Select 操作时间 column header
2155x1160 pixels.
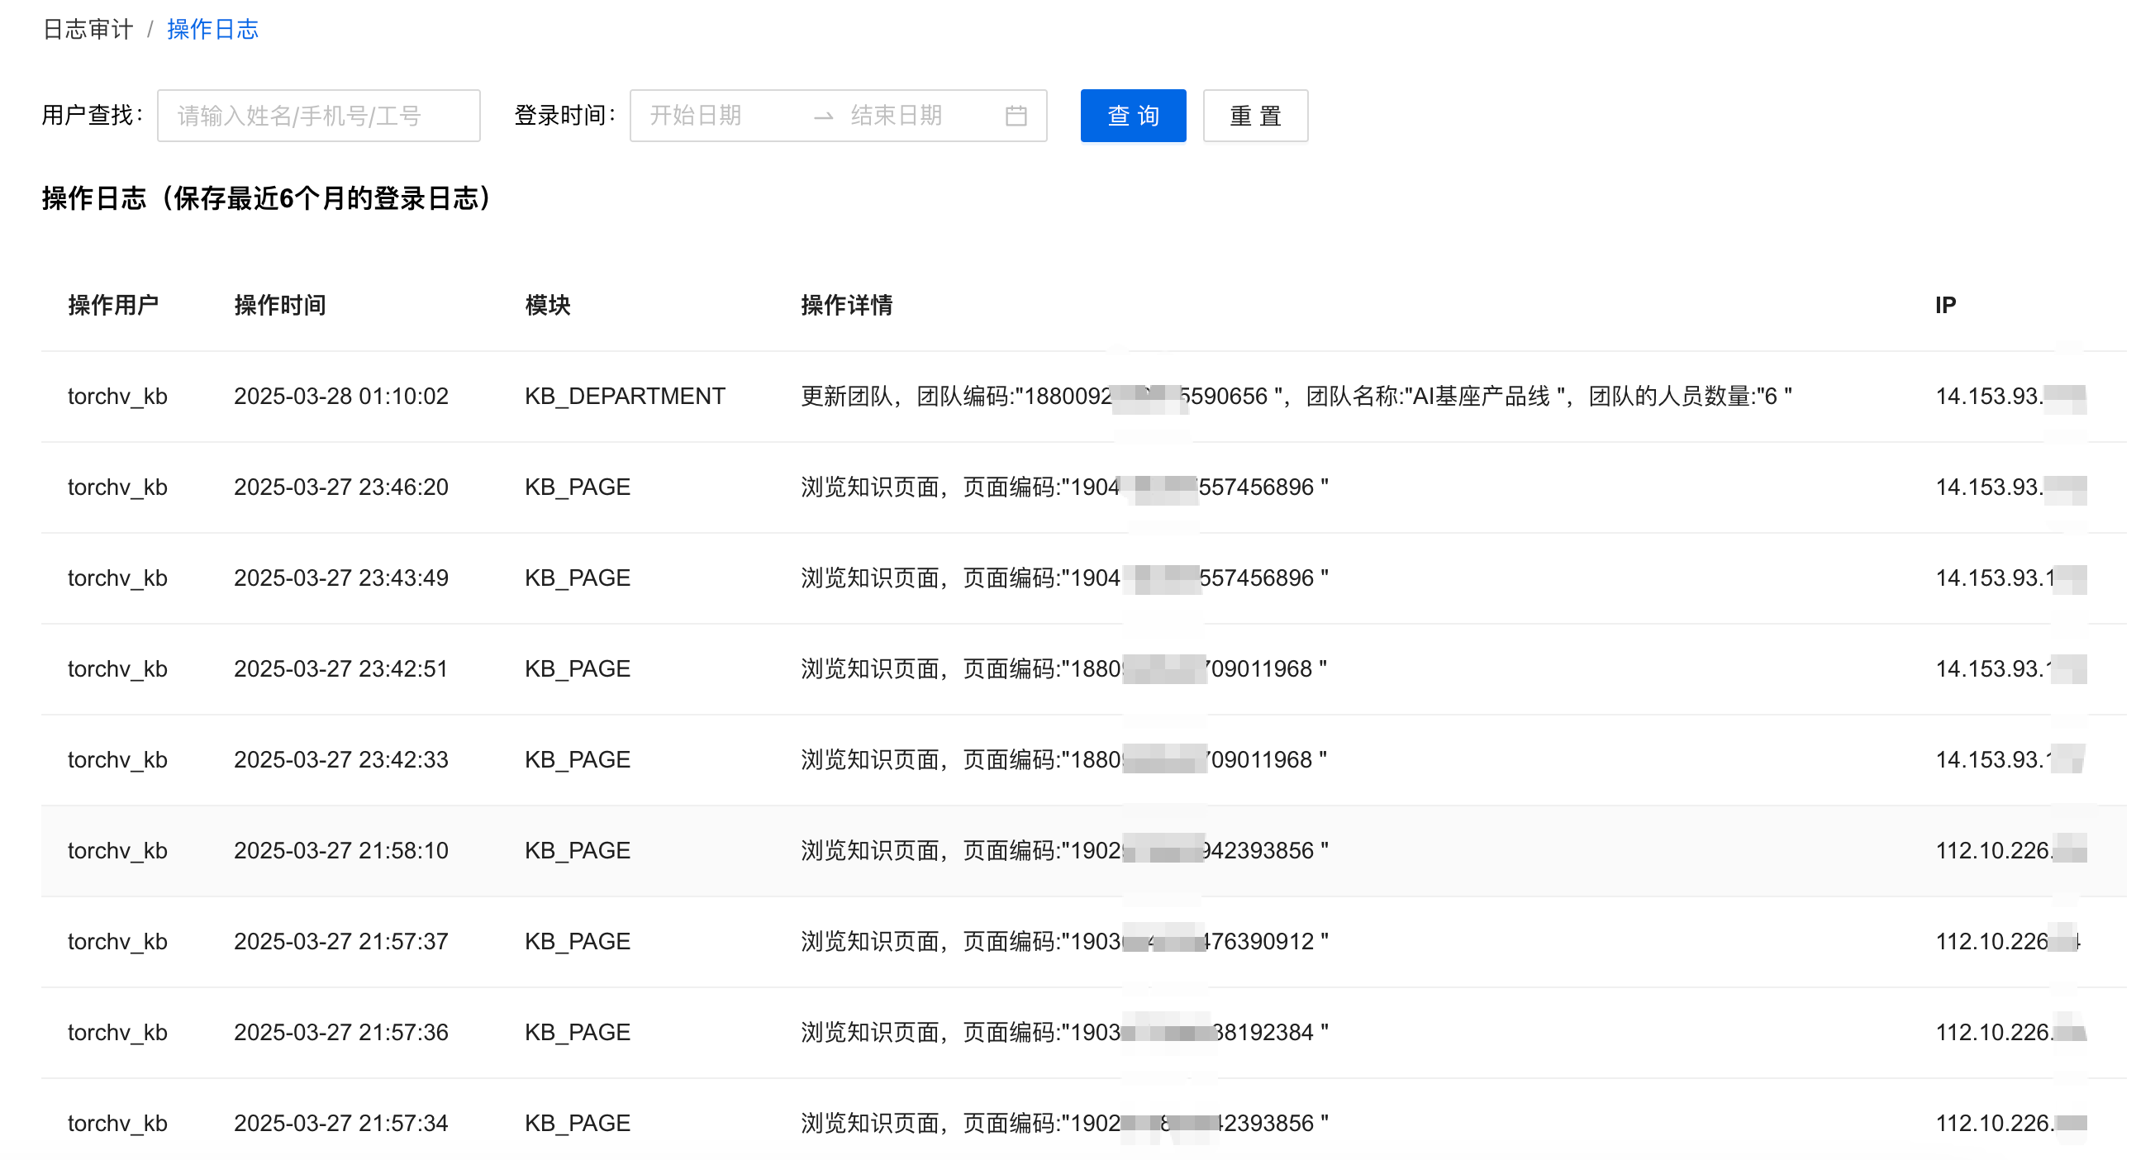(279, 305)
